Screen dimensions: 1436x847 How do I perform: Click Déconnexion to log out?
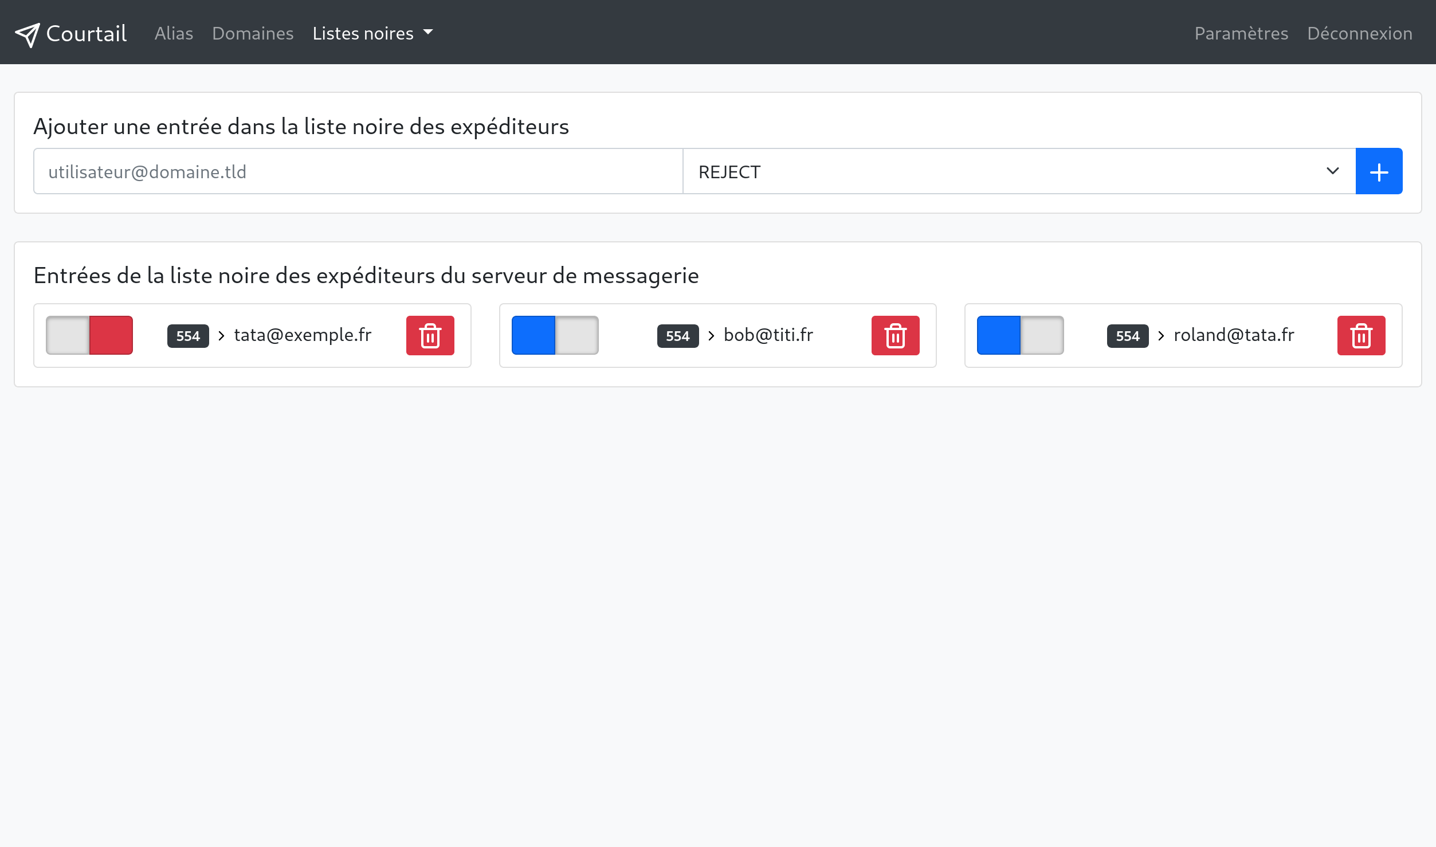(x=1360, y=33)
